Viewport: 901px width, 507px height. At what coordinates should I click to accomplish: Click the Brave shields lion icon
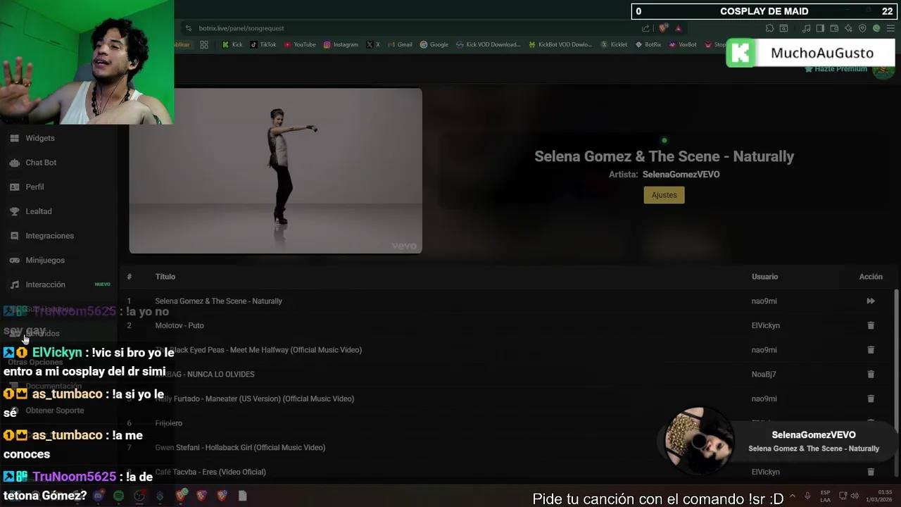(663, 28)
